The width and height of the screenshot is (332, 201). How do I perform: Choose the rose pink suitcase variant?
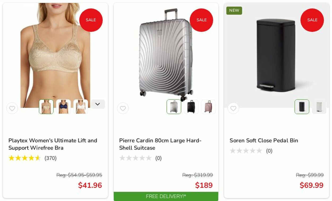pos(208,107)
